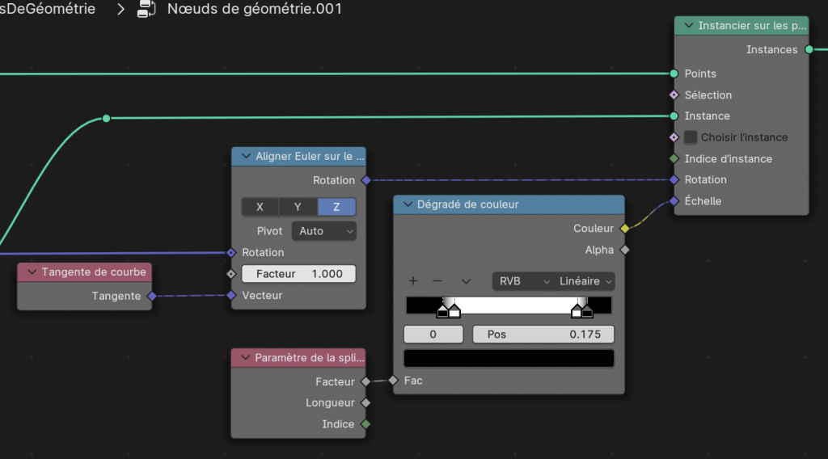This screenshot has height=459, width=828.
Task: Click the black color swatch in Dégradé
Action: click(509, 358)
